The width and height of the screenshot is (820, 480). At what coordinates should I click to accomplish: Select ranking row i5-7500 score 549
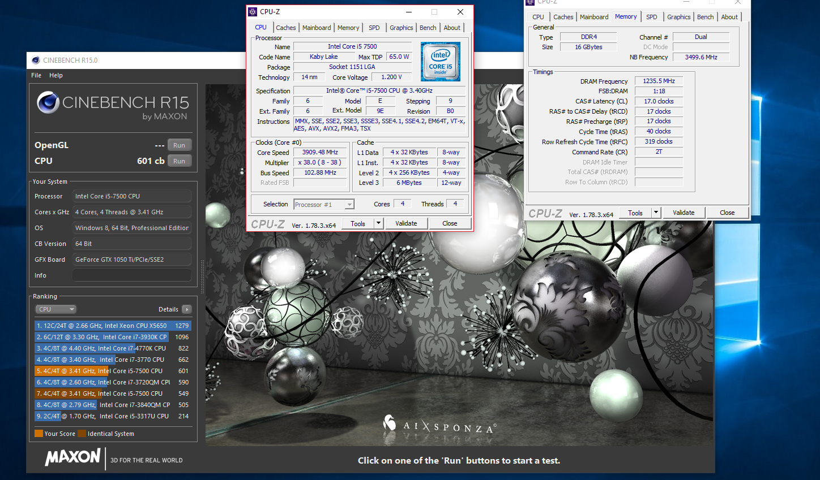[113, 393]
